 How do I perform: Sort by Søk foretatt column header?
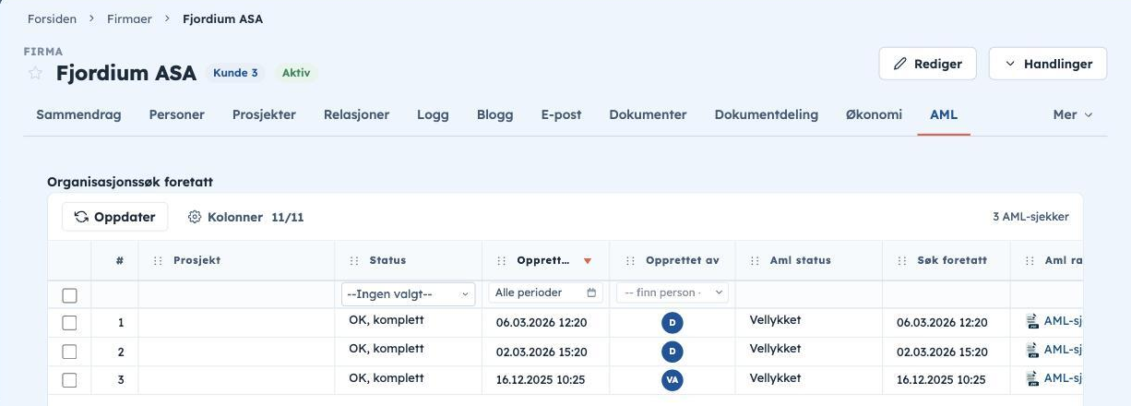pos(952,260)
